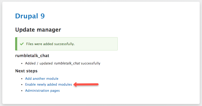Click the green left border of status box
This screenshot has width=202, height=106.
click(x=16, y=44)
